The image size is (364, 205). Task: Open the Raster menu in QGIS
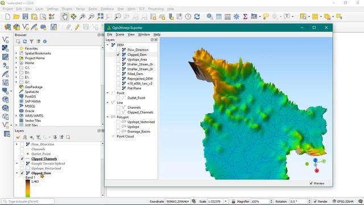click(93, 9)
